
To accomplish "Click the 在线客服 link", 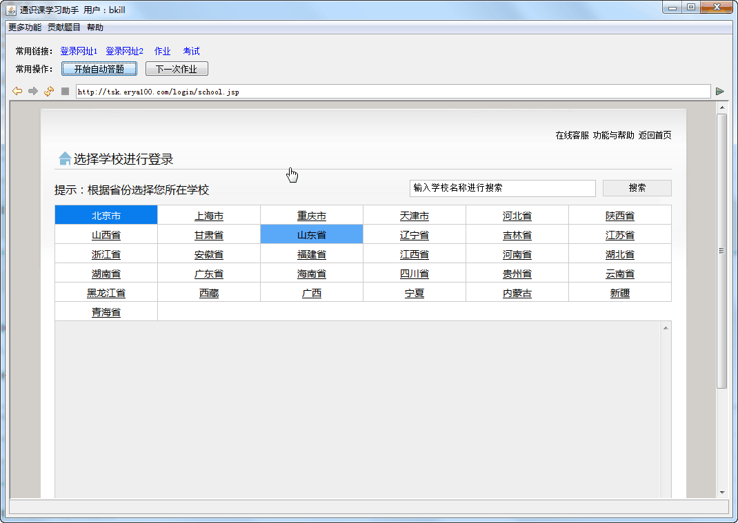I will pyautogui.click(x=572, y=135).
